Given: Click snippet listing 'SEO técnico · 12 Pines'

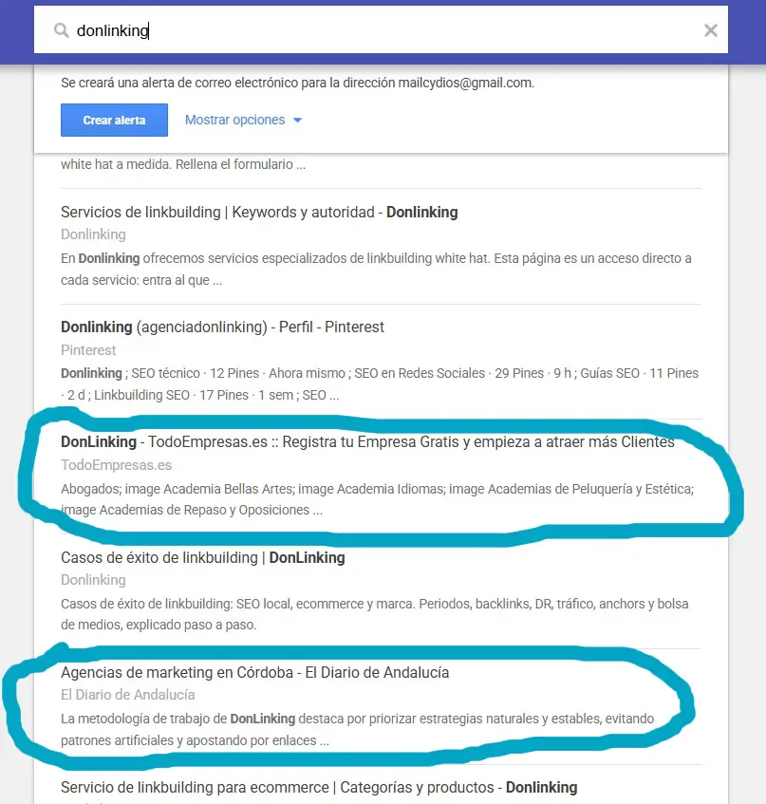Looking at the screenshot, I should pos(380,384).
